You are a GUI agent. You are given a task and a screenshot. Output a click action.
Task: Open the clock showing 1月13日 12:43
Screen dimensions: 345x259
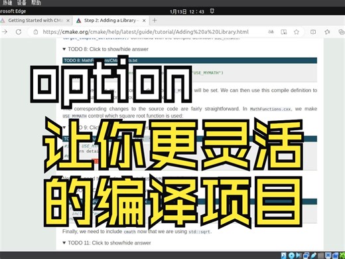point(187,11)
